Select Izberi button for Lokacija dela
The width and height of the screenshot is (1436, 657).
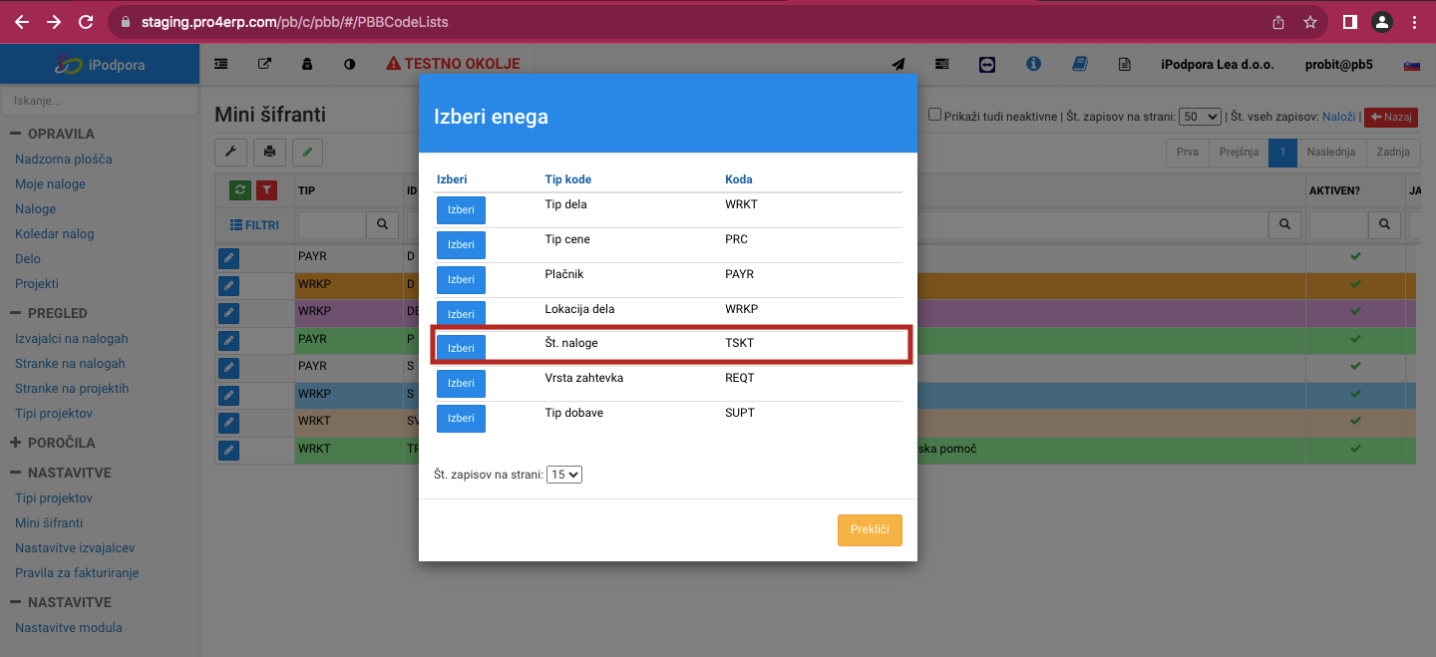click(x=461, y=314)
